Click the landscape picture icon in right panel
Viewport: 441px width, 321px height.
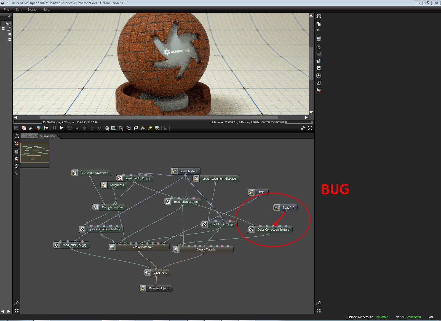(319, 39)
